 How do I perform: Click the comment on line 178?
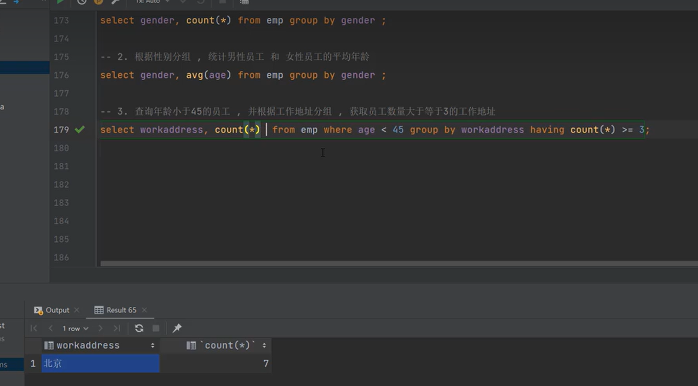point(298,111)
